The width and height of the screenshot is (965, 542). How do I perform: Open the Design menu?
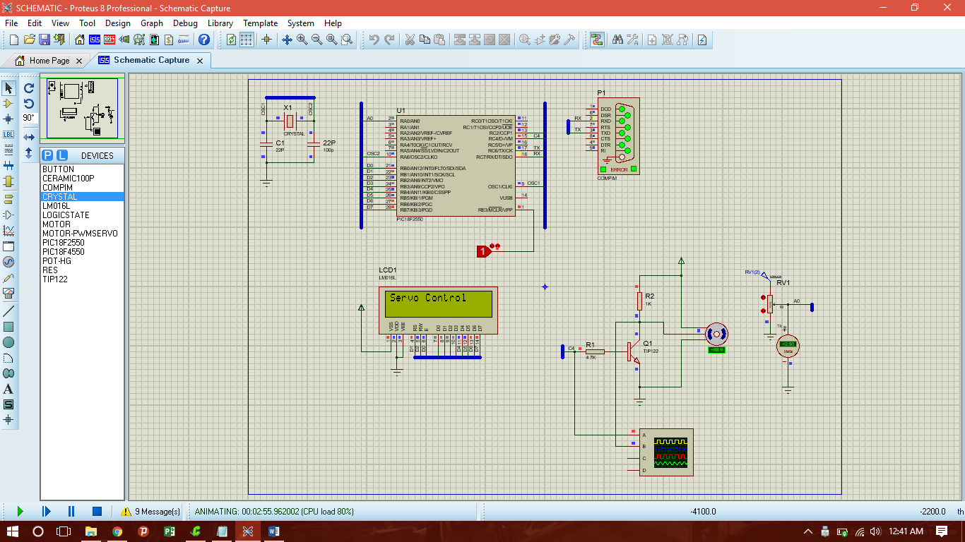pos(118,23)
